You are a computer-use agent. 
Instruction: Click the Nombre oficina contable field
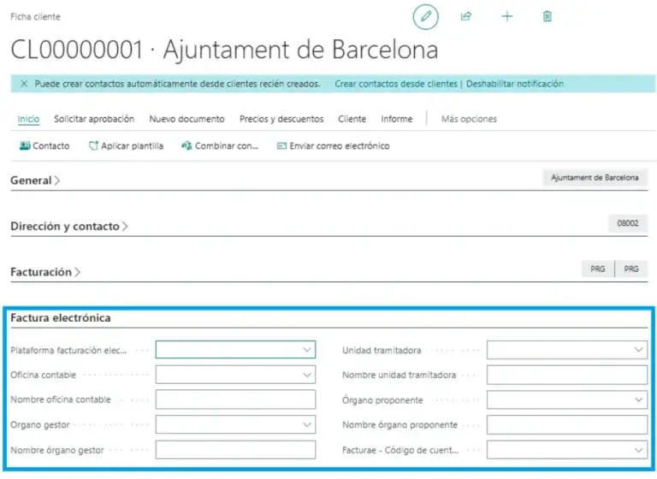235,399
